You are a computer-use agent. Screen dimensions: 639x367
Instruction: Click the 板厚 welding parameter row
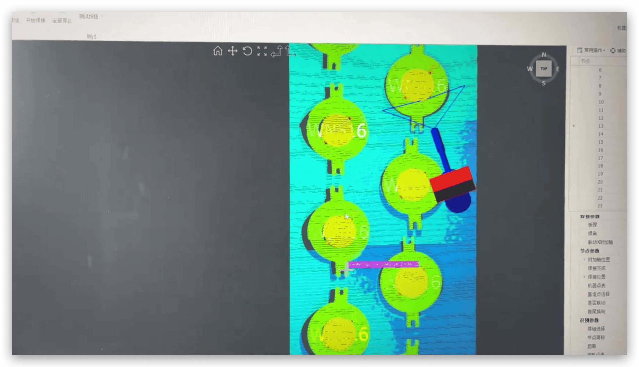click(592, 225)
